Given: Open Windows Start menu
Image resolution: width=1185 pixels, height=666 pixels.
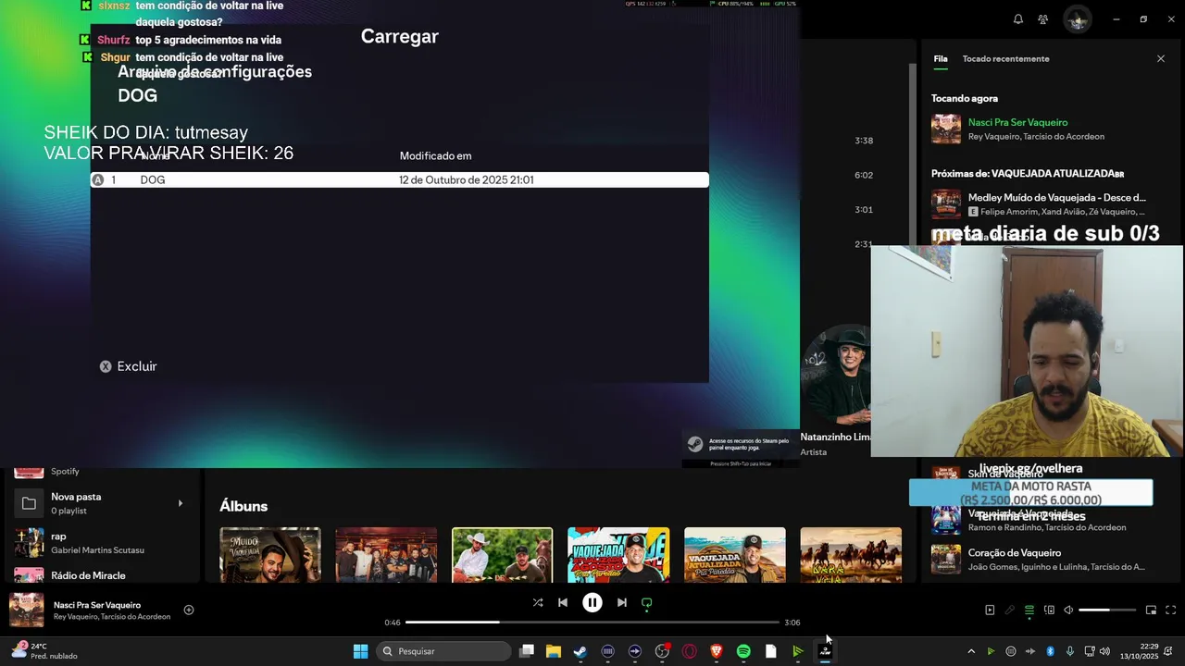Looking at the screenshot, I should (360, 651).
